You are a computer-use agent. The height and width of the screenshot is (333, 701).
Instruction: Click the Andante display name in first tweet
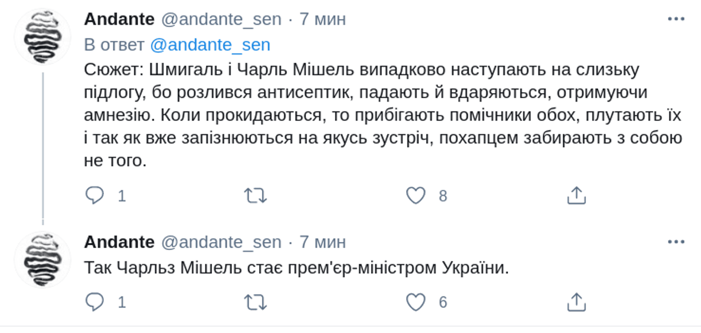click(119, 19)
